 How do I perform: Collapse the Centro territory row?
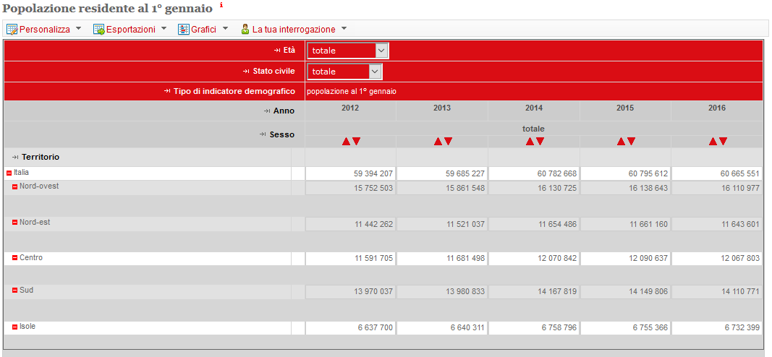[x=14, y=258]
